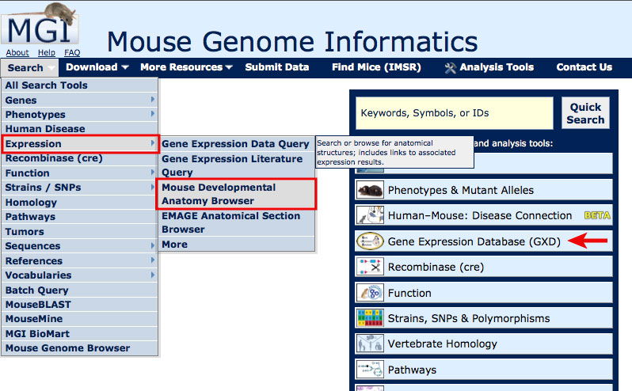Select All Search Tools menu entry
632x391 pixels.
pos(80,85)
